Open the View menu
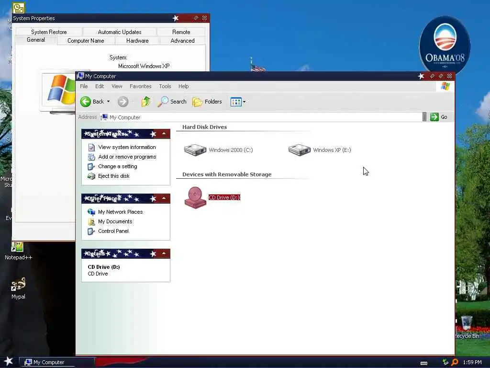The width and height of the screenshot is (490, 368). tap(117, 86)
